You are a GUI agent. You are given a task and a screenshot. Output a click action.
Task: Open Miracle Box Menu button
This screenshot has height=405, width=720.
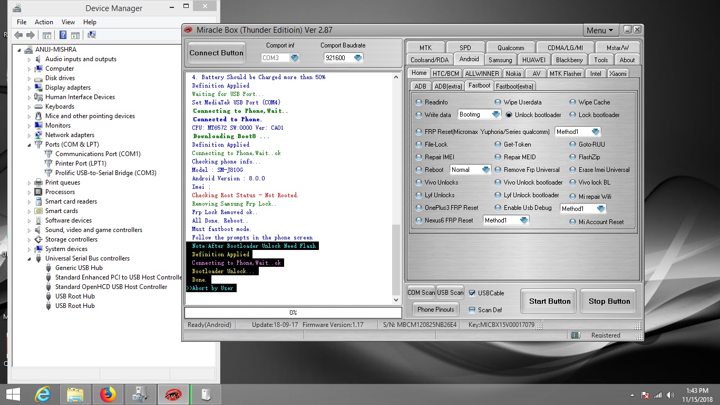pyautogui.click(x=600, y=30)
